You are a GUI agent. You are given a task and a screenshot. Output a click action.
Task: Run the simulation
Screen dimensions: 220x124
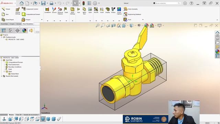pos(78,10)
